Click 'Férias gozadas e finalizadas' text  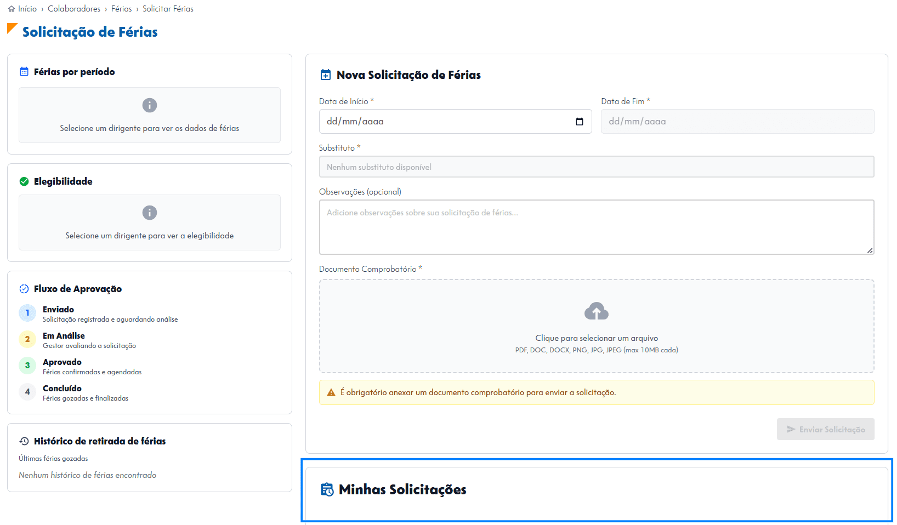tap(86, 398)
